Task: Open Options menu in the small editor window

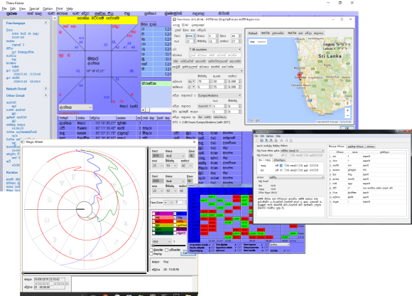Action: (x=270, y=136)
